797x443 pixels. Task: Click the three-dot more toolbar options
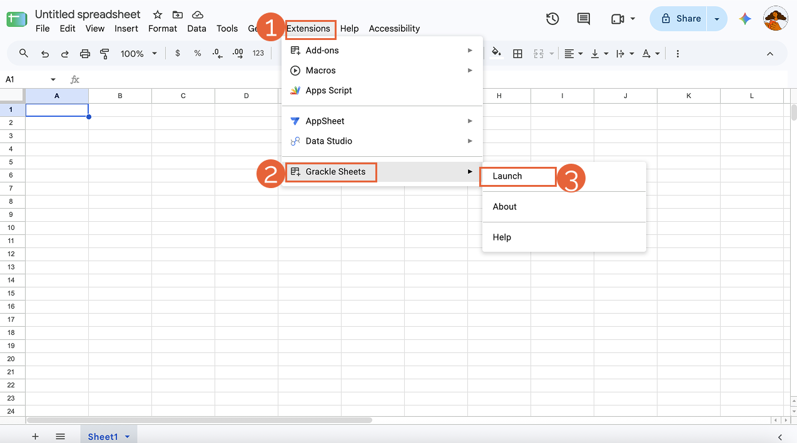[x=678, y=54]
